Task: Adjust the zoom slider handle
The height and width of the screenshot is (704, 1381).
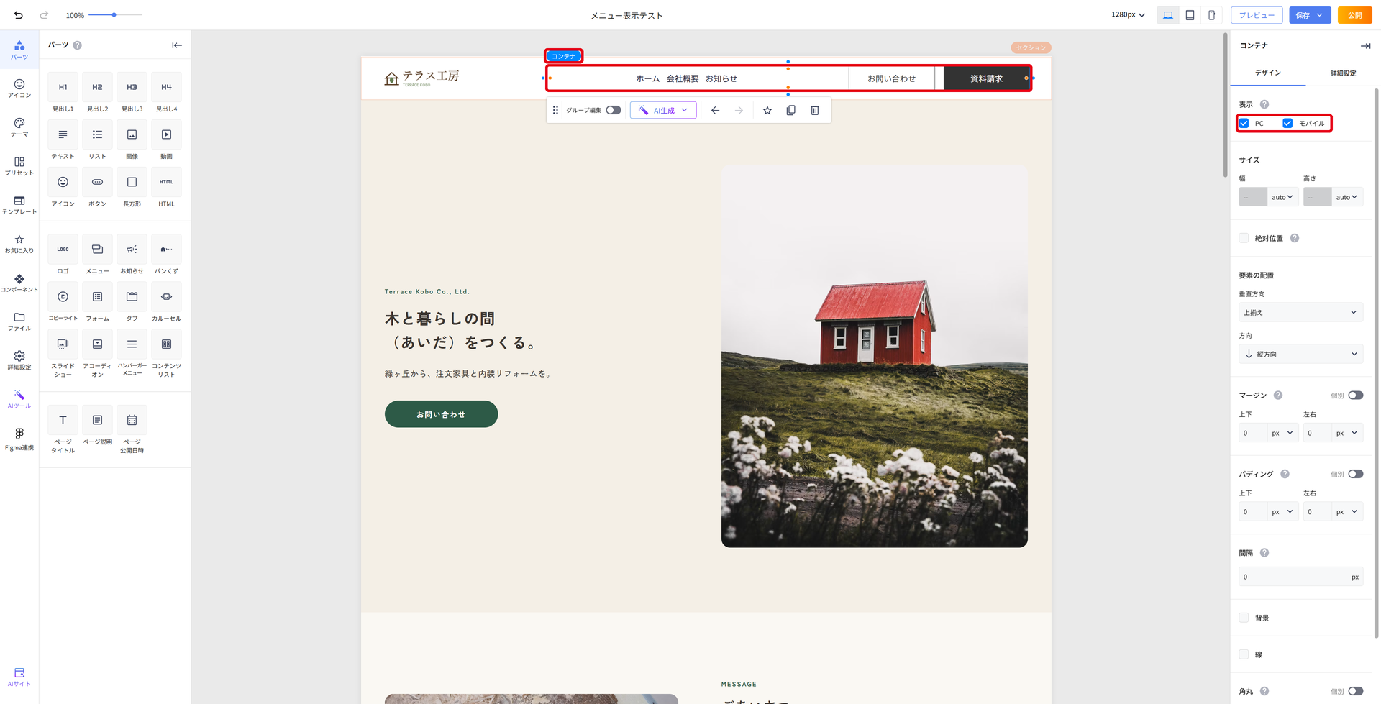Action: pos(114,14)
